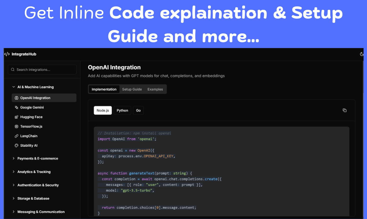Select the Python language tab

coord(123,110)
